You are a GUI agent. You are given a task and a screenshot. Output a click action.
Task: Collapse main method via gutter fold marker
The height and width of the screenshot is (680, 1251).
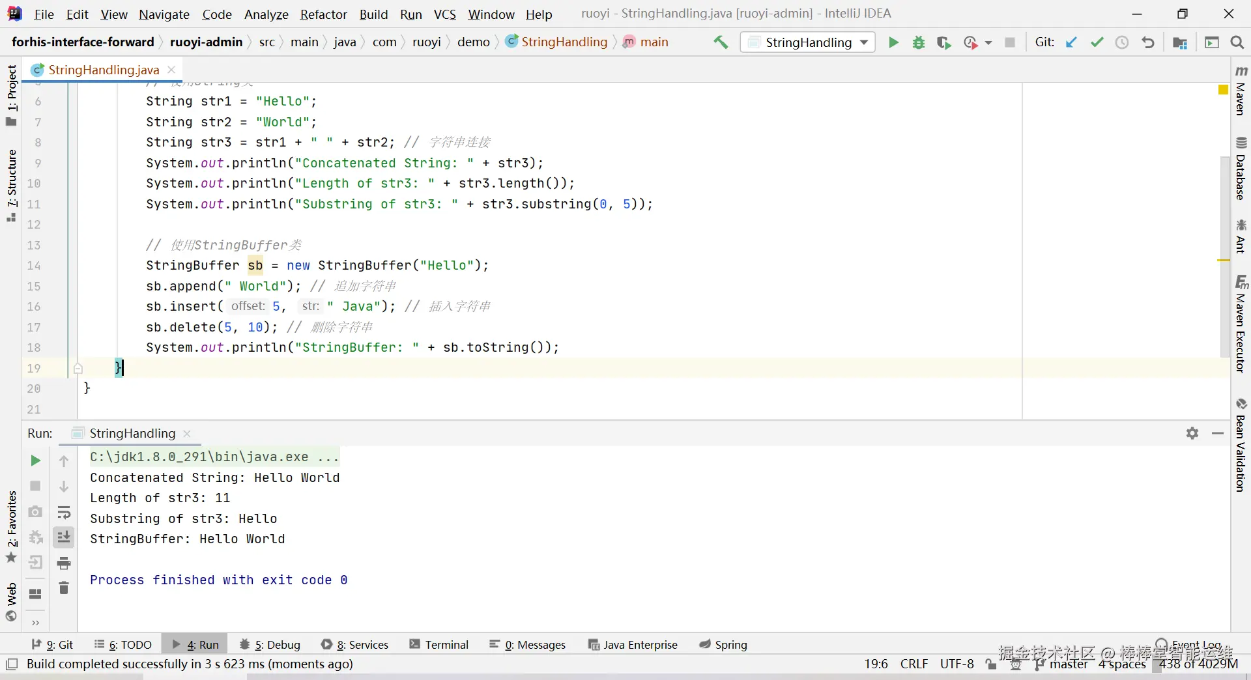click(x=78, y=369)
